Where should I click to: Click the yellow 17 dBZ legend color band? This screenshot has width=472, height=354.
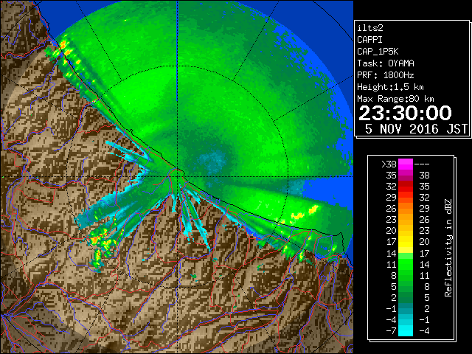point(406,242)
